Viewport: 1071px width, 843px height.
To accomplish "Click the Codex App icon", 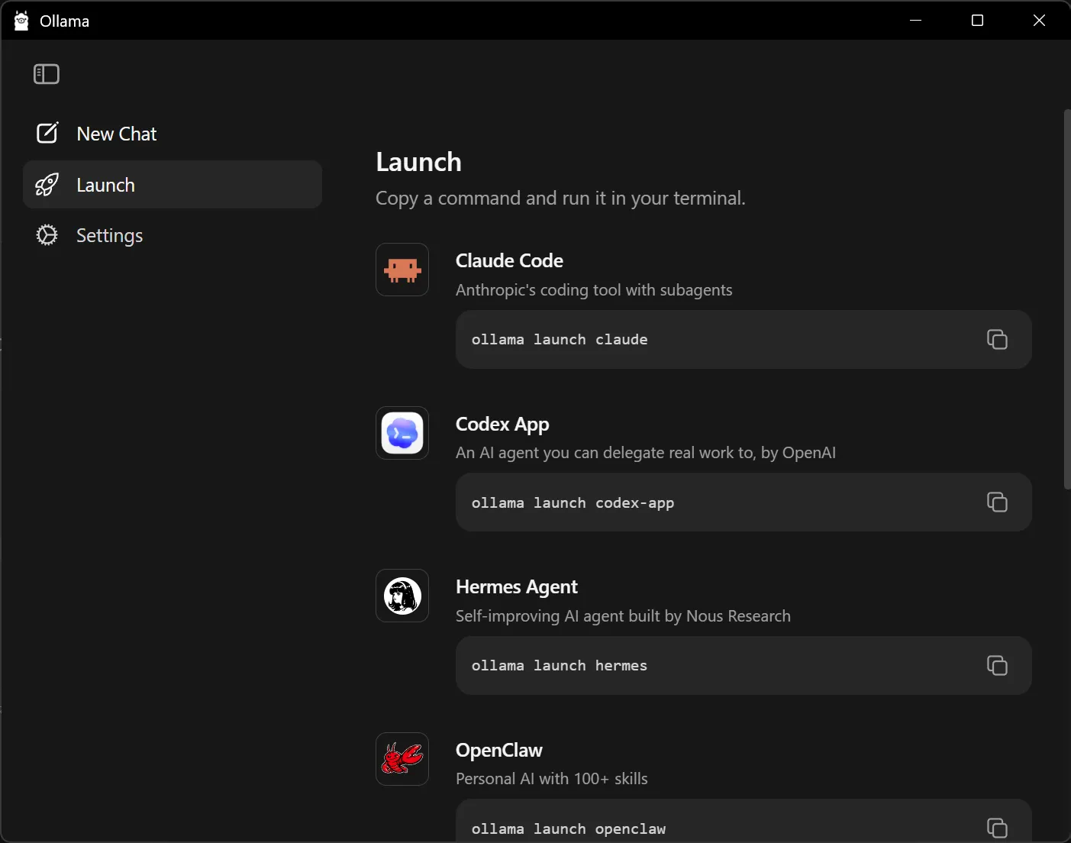I will coord(402,433).
